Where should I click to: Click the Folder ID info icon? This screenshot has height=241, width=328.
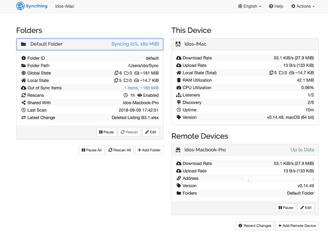point(24,58)
